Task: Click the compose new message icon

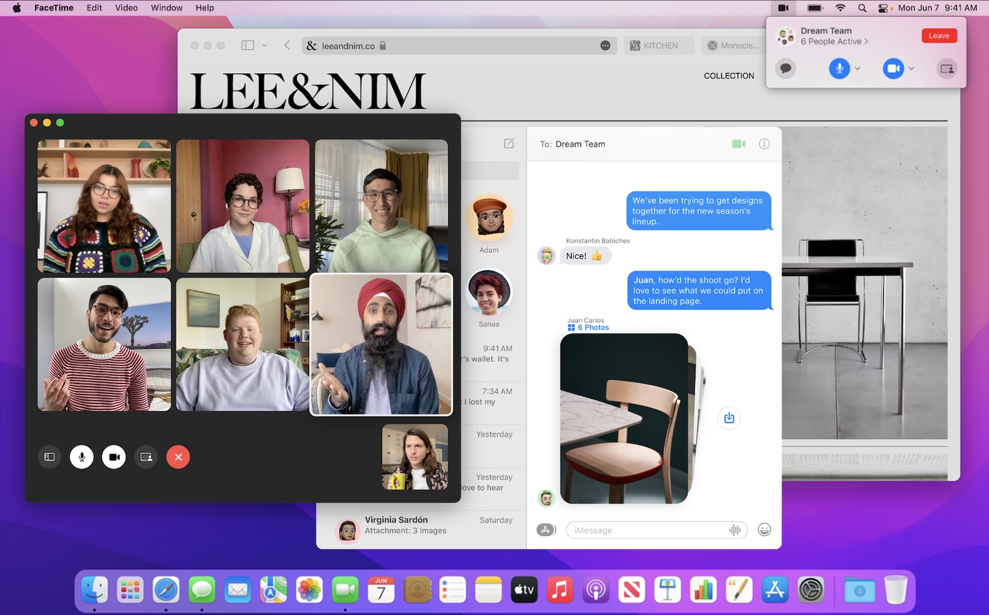Action: 509,143
